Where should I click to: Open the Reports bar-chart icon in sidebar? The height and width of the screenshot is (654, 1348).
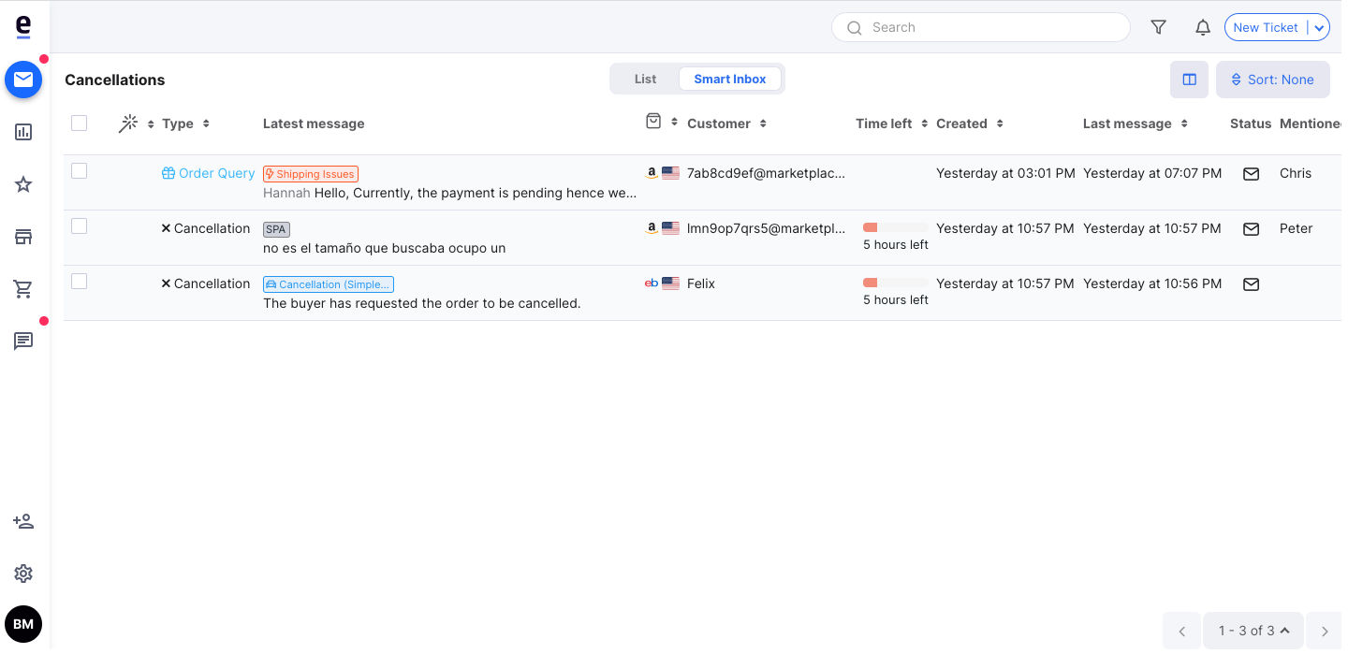(23, 132)
